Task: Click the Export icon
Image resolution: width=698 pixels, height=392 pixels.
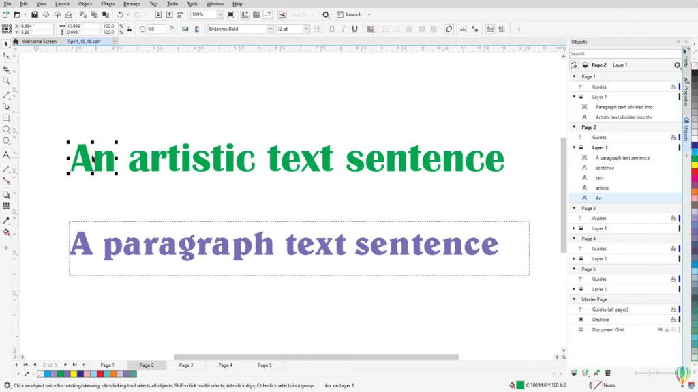Action: (x=170, y=15)
